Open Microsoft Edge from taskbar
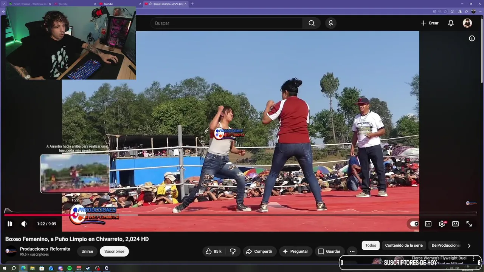 pos(23,268)
